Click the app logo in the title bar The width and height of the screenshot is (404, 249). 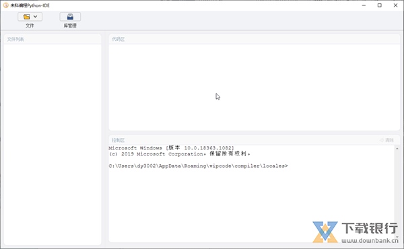coord(5,5)
